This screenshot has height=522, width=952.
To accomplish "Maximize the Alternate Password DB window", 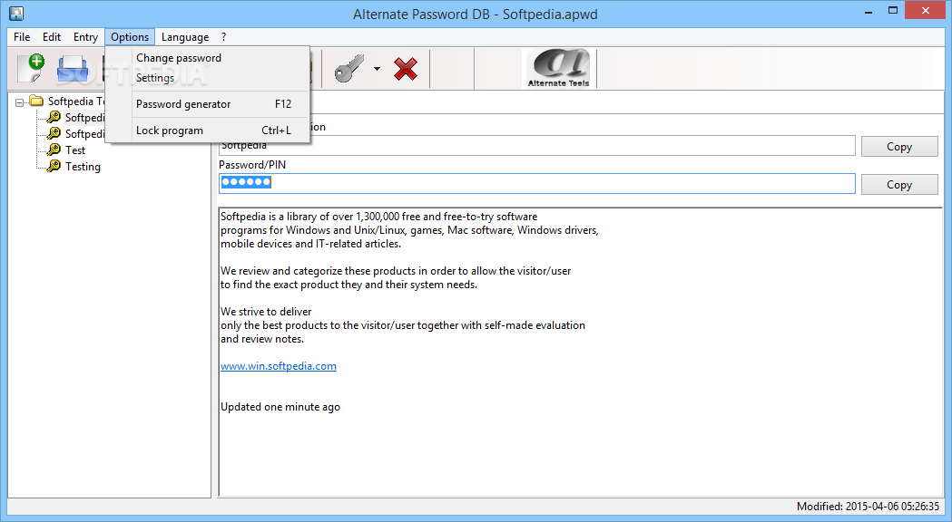I will point(892,11).
